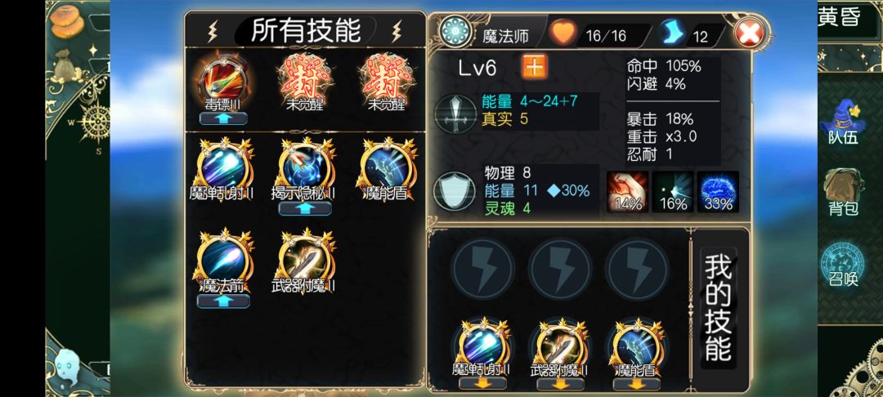Image resolution: width=883 pixels, height=397 pixels.
Task: Unequip 魔能盾 with its yellow down arrow
Action: coord(636,384)
